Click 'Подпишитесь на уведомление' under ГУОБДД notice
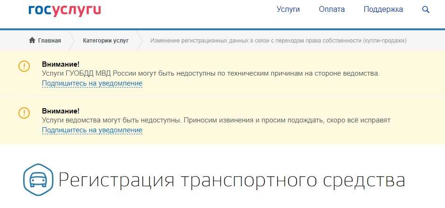The height and width of the screenshot is (208, 445). click(x=92, y=83)
